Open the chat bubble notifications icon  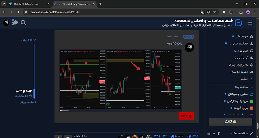(15, 22)
